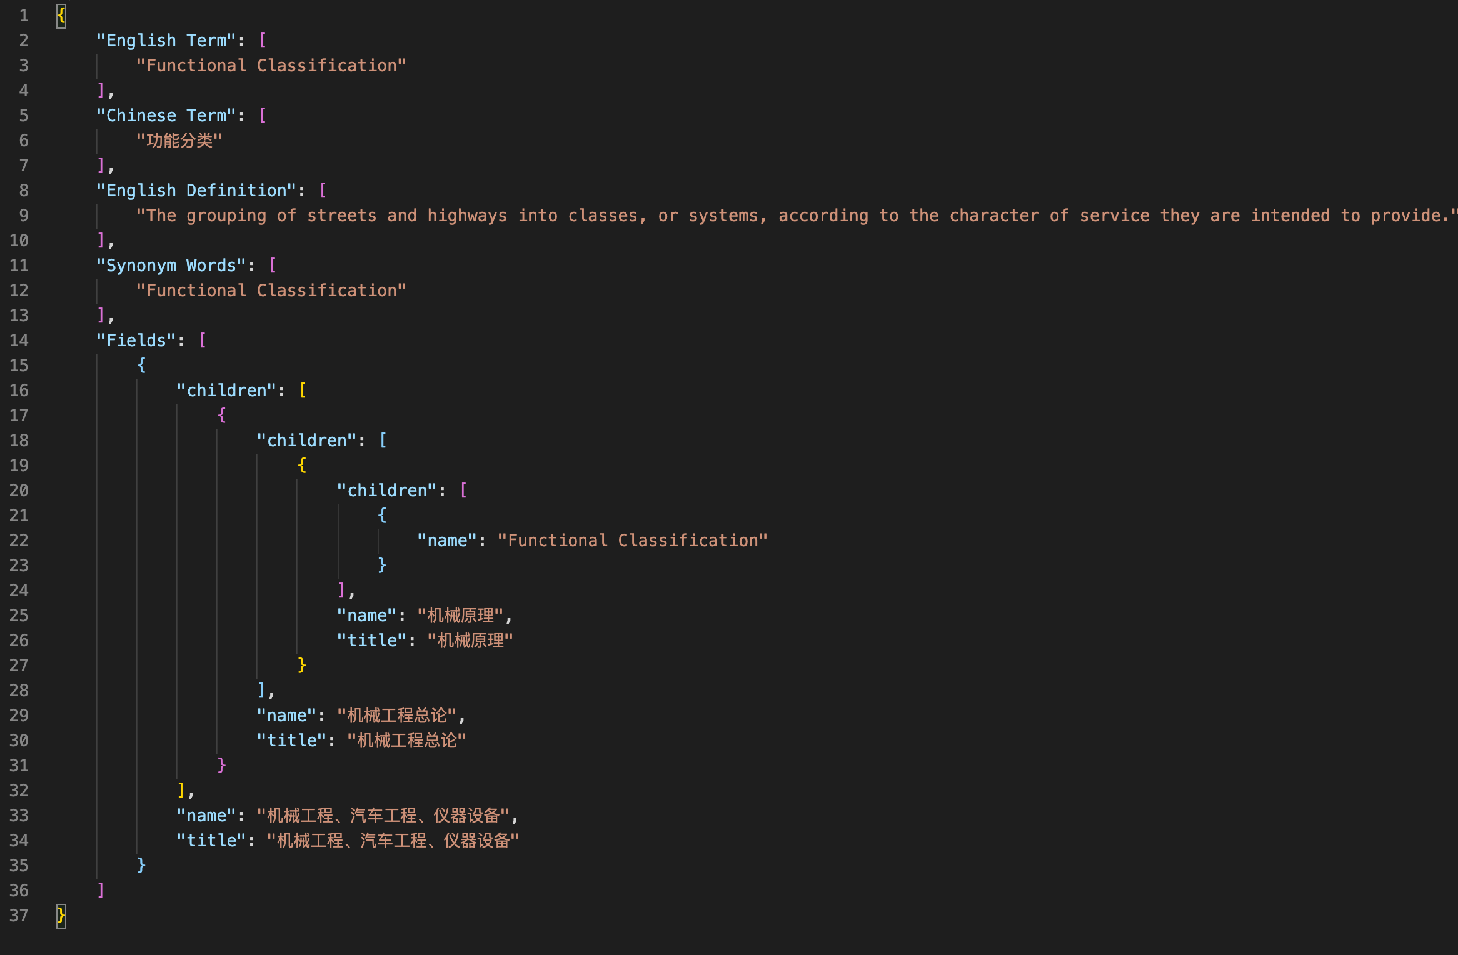The width and height of the screenshot is (1458, 955).
Task: Click the "机械工程、汽车工程、仪器设备" title value
Action: point(393,841)
